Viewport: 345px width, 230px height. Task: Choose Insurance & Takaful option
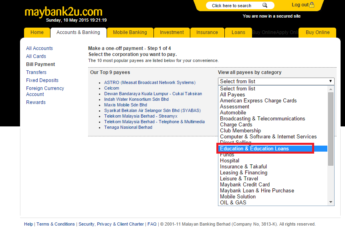(243, 166)
